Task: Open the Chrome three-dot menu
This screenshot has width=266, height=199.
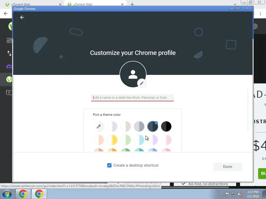Action: (260, 13)
